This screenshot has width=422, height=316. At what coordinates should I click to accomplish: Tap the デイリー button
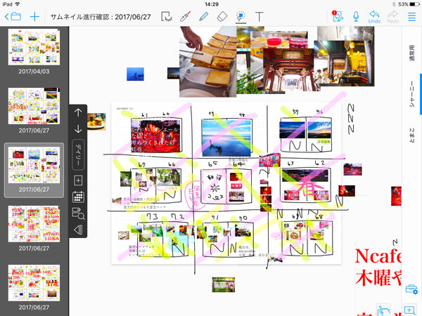click(78, 154)
